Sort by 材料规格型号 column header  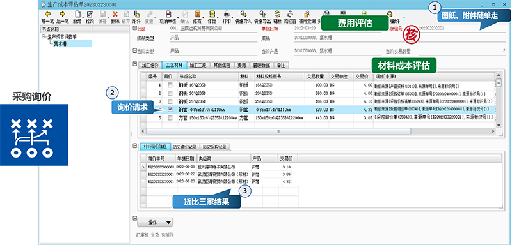[x=279, y=77]
